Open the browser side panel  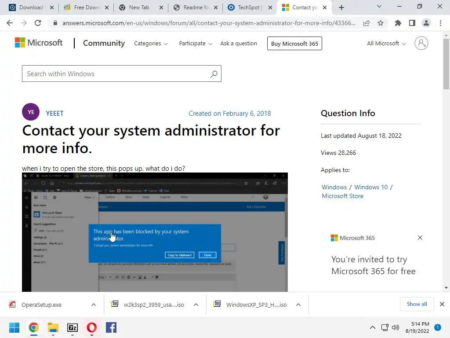point(412,23)
